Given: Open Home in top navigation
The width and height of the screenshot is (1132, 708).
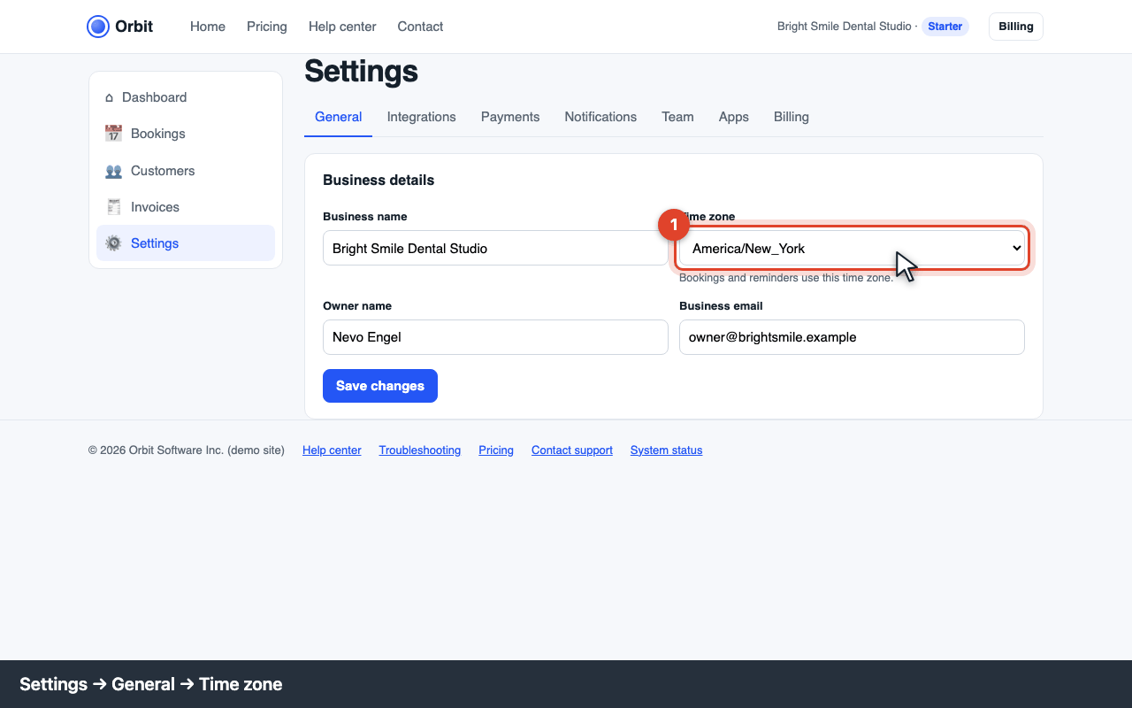Looking at the screenshot, I should 208,27.
